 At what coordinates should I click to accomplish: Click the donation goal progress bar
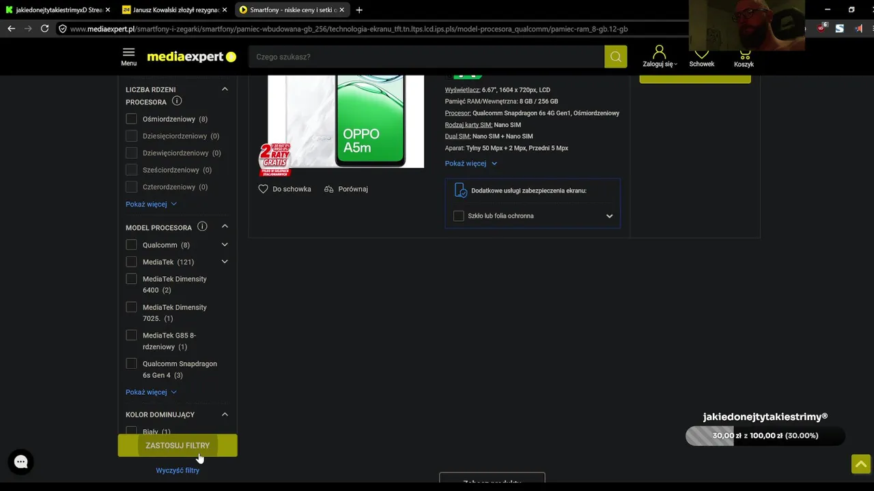765,436
